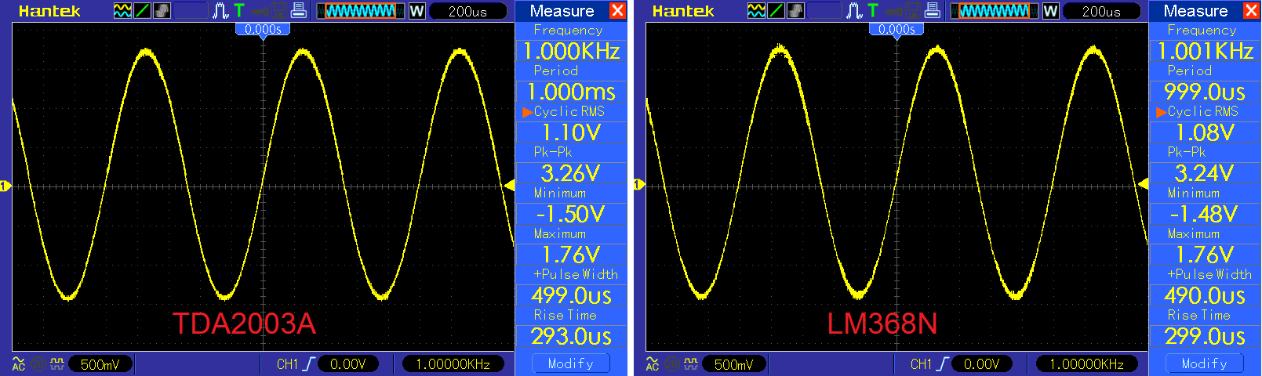Close the Measure menu in TDA2003A capture
This screenshot has width=1262, height=376.
click(617, 11)
